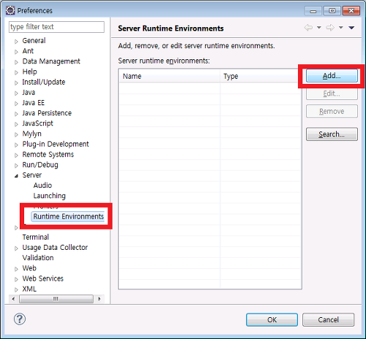This screenshot has width=366, height=339.
Task: Expand the Usage Data Collector node
Action: (x=16, y=248)
